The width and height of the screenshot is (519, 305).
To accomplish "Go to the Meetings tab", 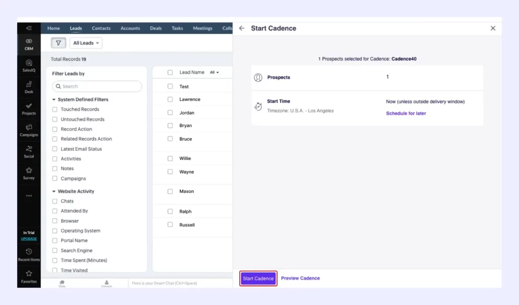I will tap(203, 28).
